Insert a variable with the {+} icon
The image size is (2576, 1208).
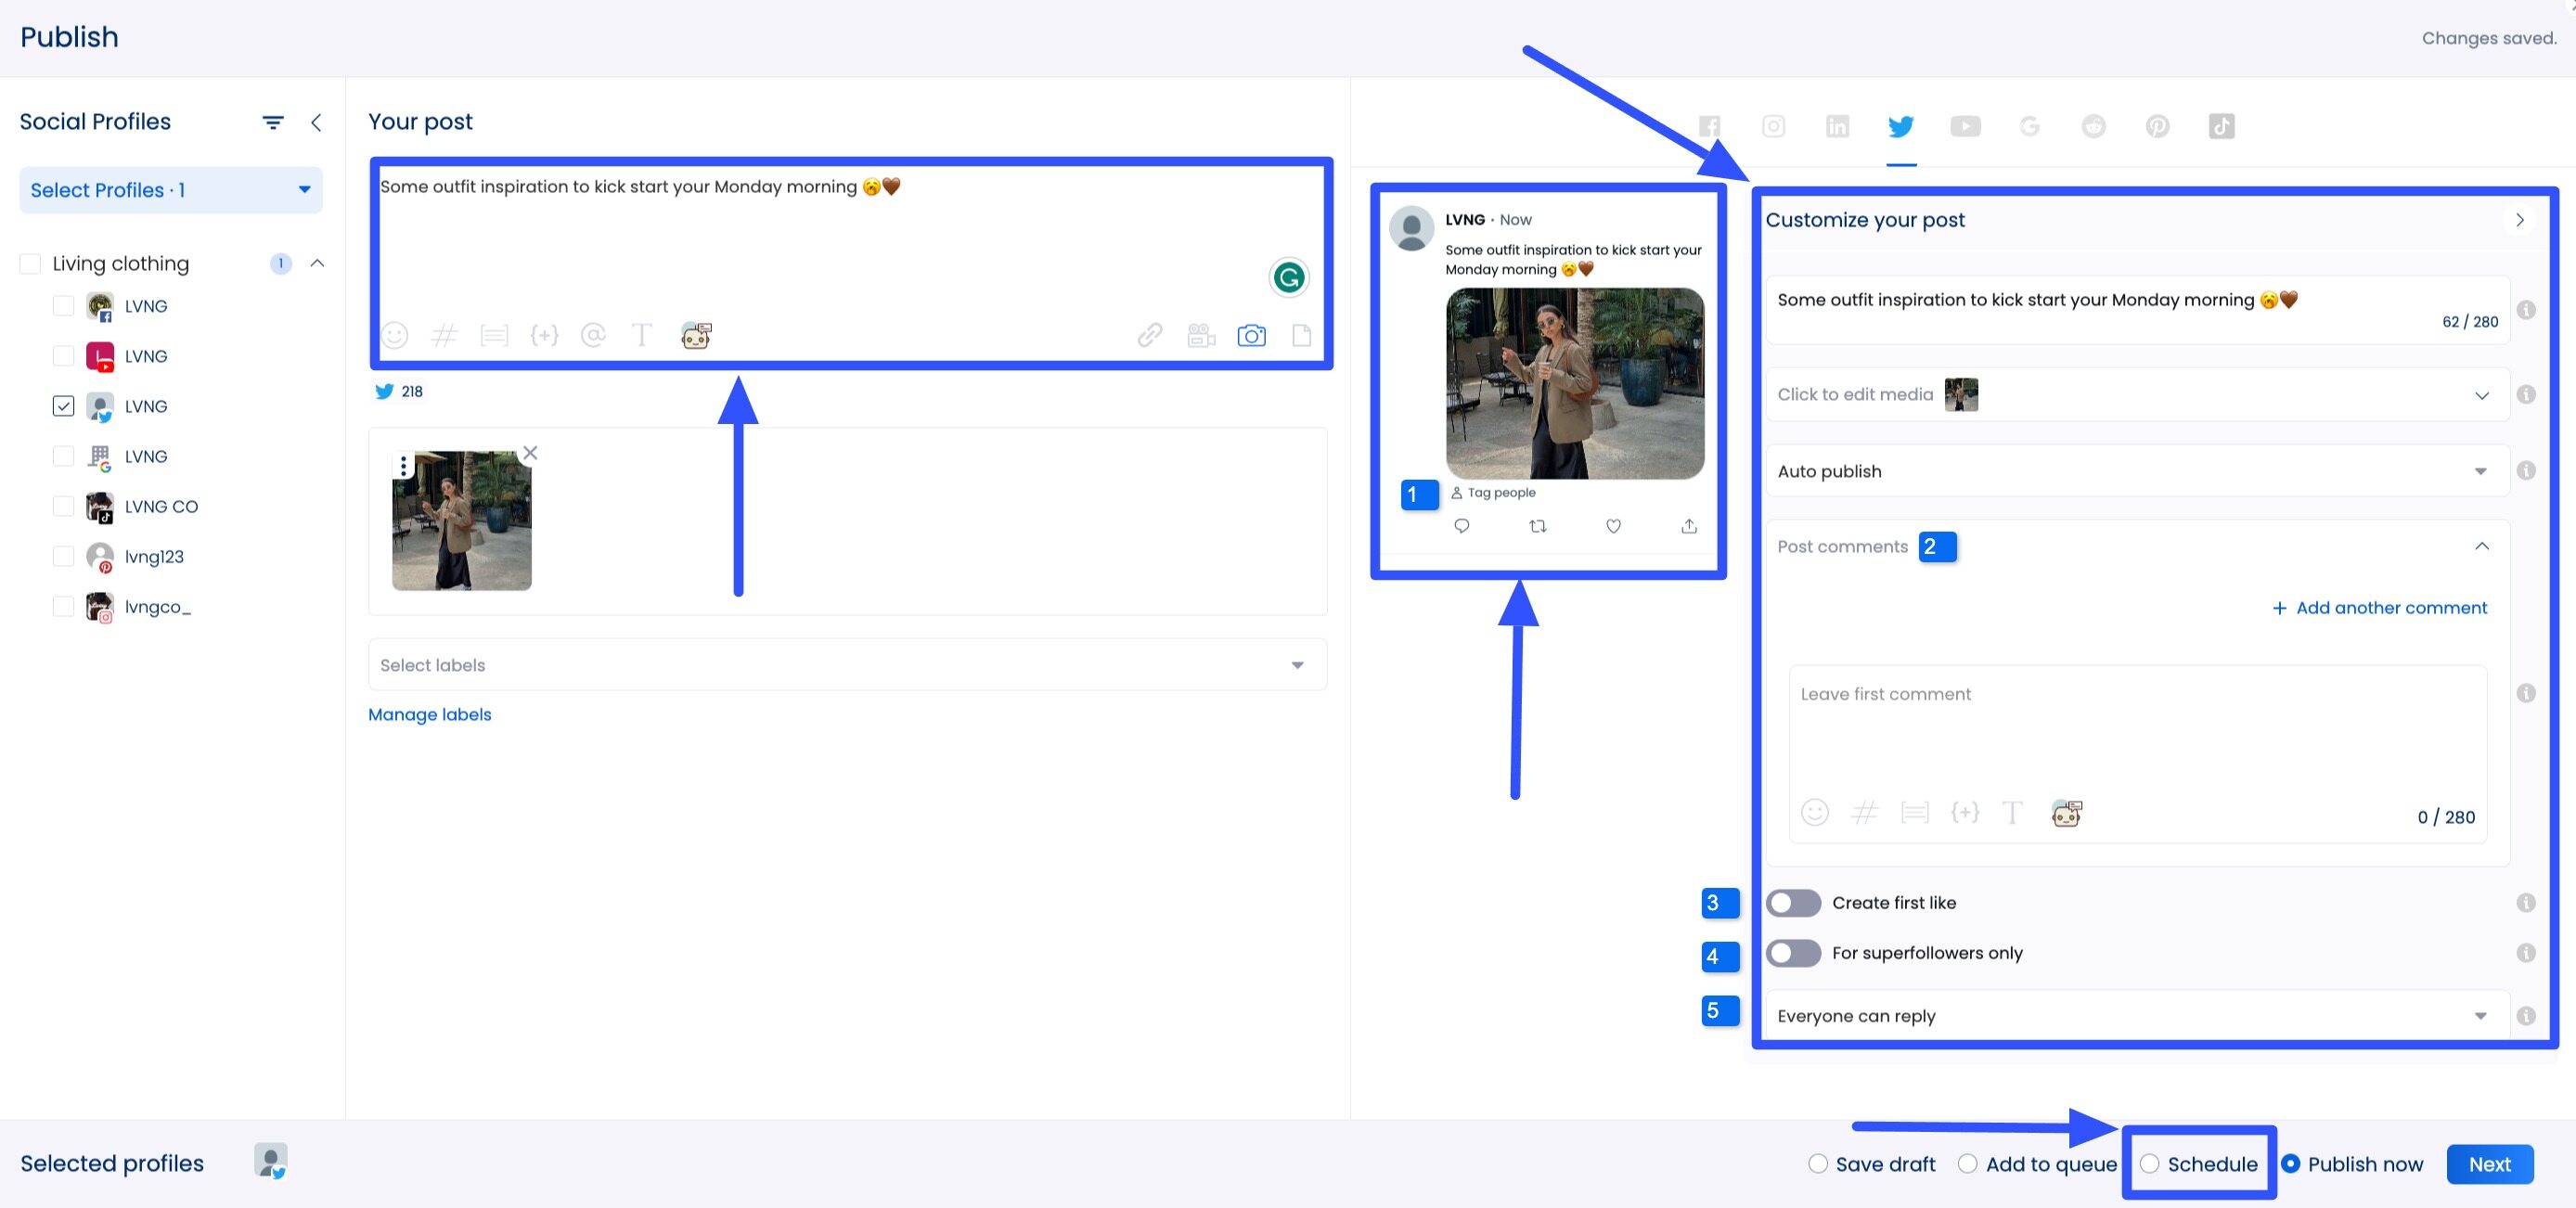point(545,335)
